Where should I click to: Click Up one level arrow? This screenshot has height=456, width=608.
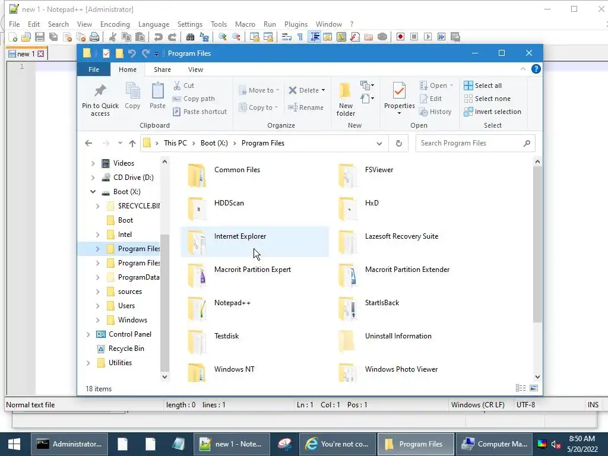(x=132, y=144)
